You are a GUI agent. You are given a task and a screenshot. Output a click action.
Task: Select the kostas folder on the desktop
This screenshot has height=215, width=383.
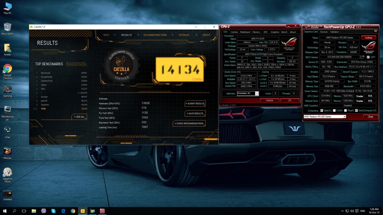(x=8, y=50)
